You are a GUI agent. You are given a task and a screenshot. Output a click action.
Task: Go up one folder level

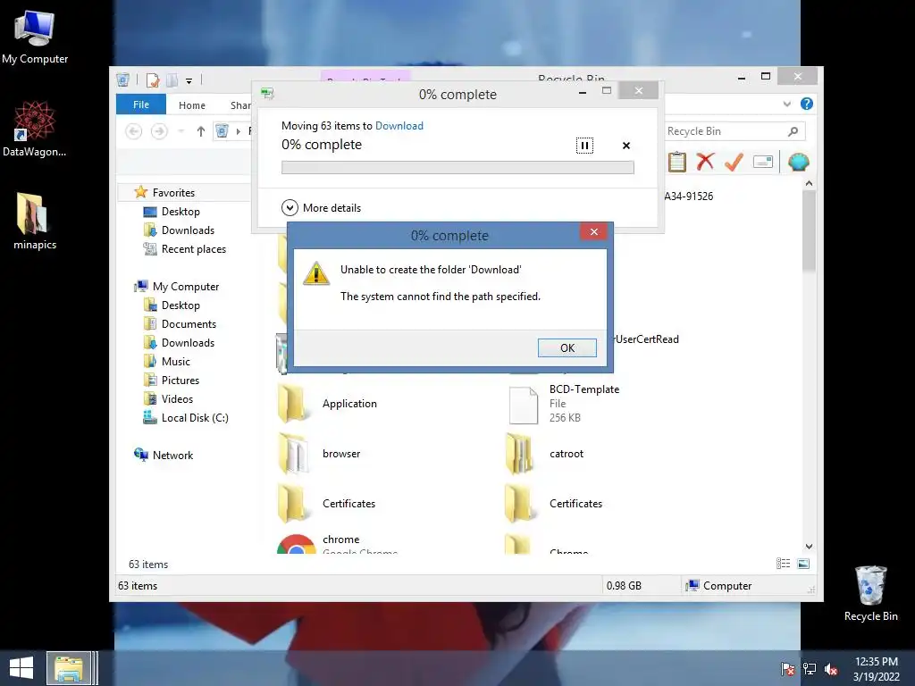(x=201, y=131)
